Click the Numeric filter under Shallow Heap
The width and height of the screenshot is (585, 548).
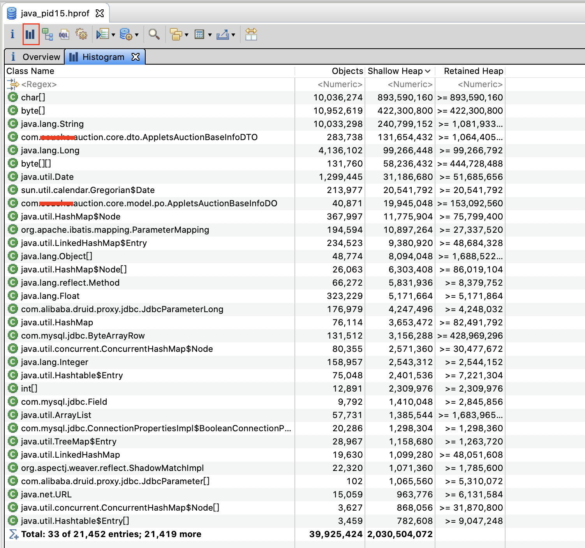point(400,84)
